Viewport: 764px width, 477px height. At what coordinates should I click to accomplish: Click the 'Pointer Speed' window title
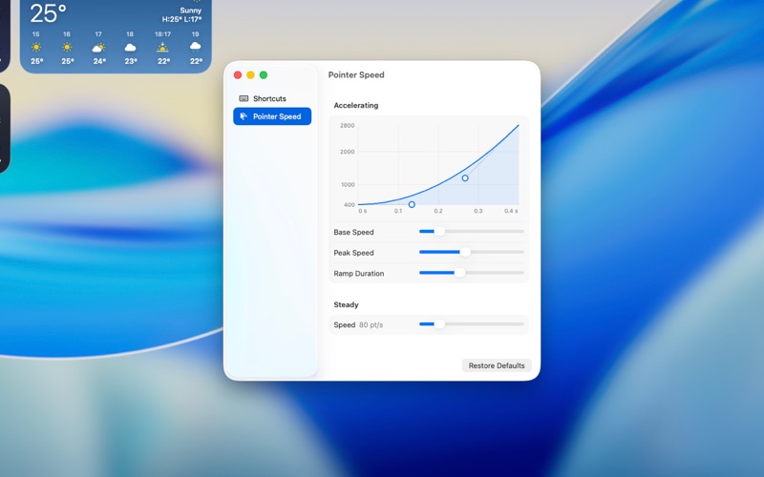(x=356, y=74)
